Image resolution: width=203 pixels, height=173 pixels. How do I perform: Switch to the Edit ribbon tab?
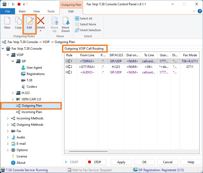71,11
